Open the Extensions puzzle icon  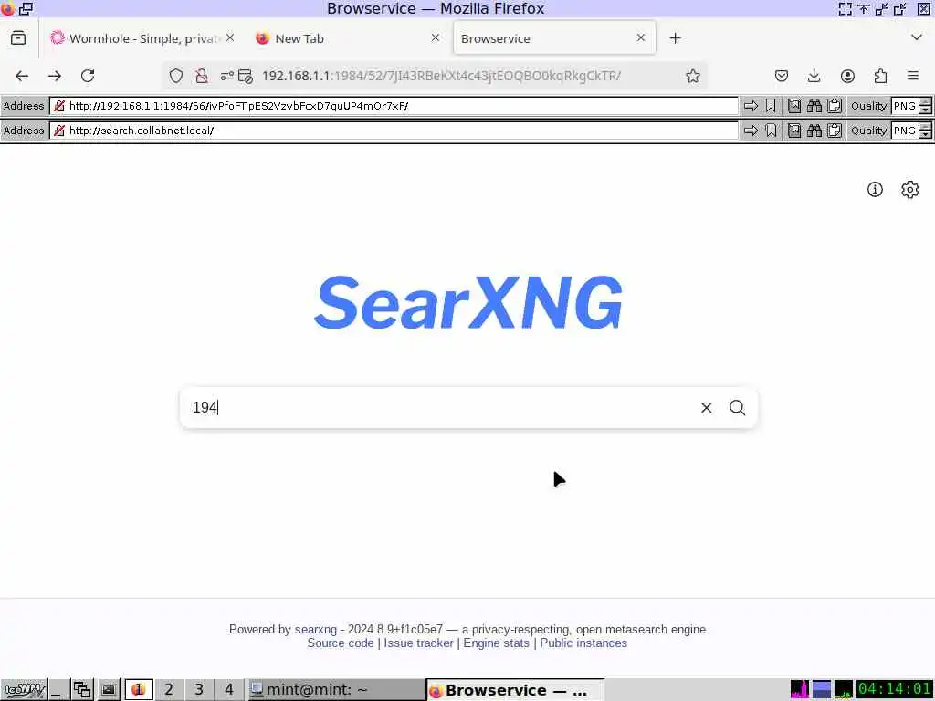point(881,76)
